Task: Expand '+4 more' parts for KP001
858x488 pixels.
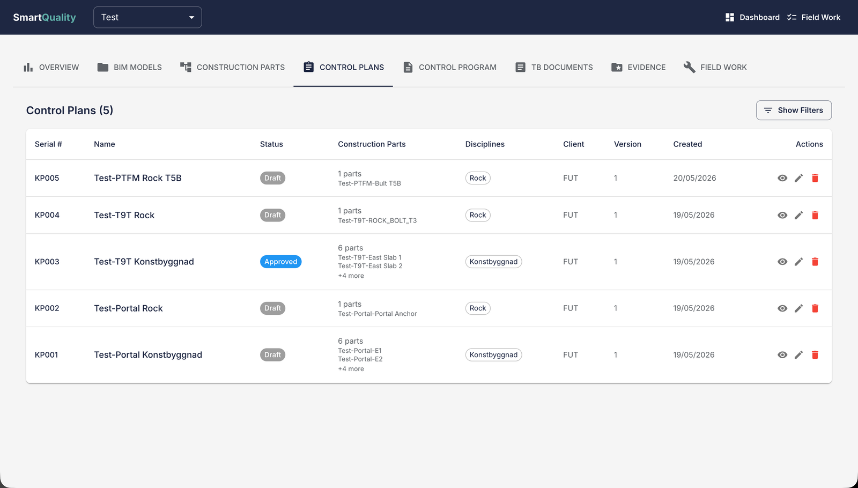Action: pyautogui.click(x=351, y=369)
